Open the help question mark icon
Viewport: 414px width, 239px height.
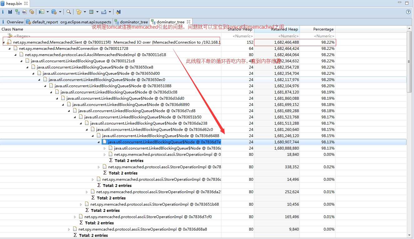click(408, 12)
